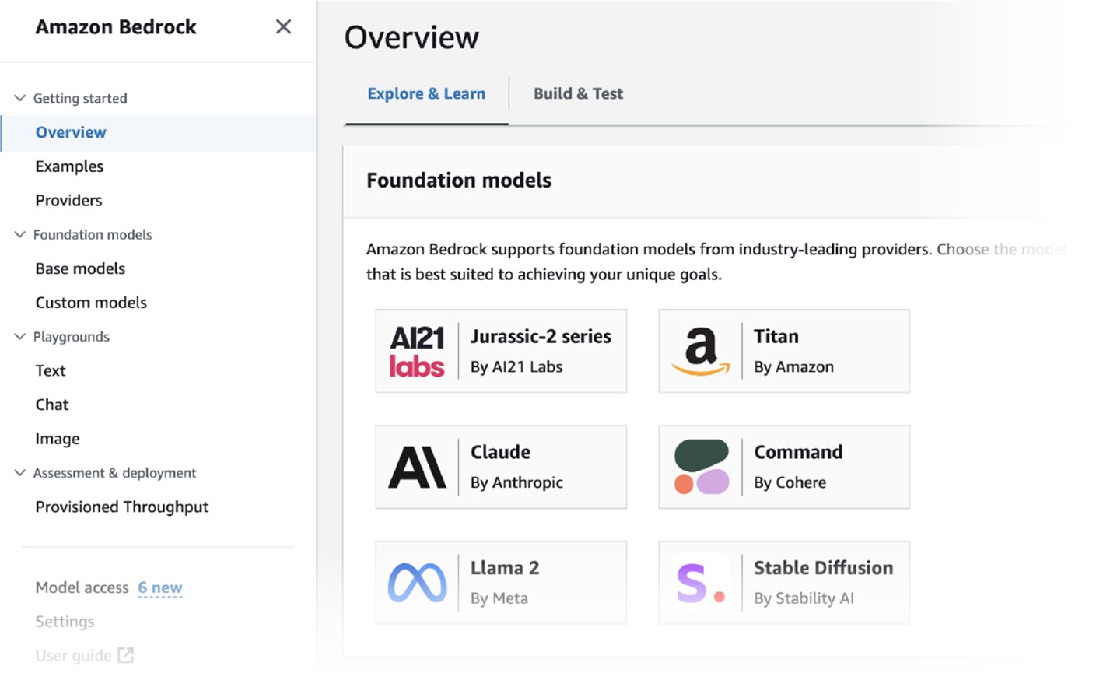
Task: Open Custom models in the sidebar
Action: (91, 303)
